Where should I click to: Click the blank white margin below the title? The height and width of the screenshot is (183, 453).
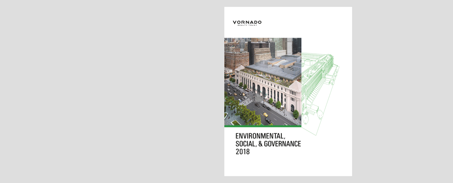pyautogui.click(x=287, y=167)
